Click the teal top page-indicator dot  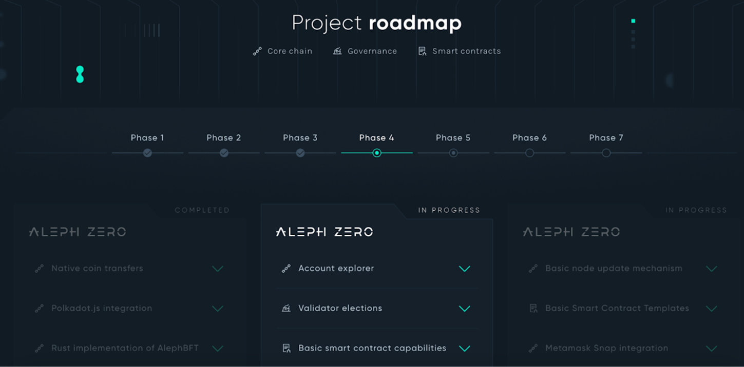tap(633, 21)
